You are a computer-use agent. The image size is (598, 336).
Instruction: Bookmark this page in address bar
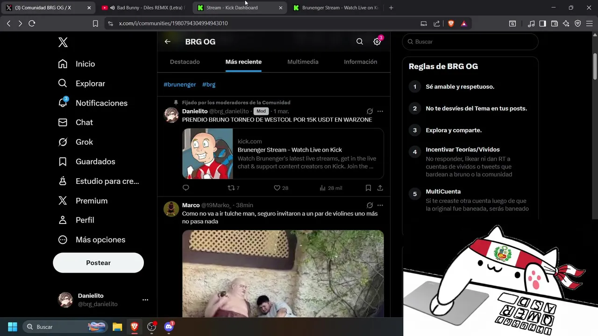(95, 23)
